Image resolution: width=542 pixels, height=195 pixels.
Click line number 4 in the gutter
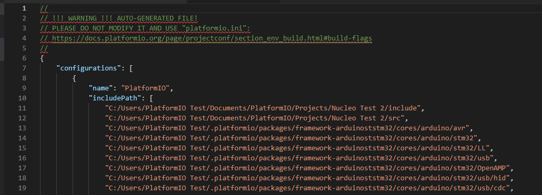[x=24, y=38]
